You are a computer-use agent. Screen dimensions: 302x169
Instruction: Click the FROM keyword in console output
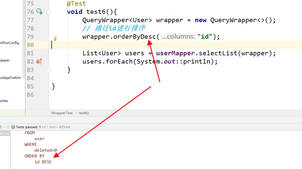click(x=29, y=133)
